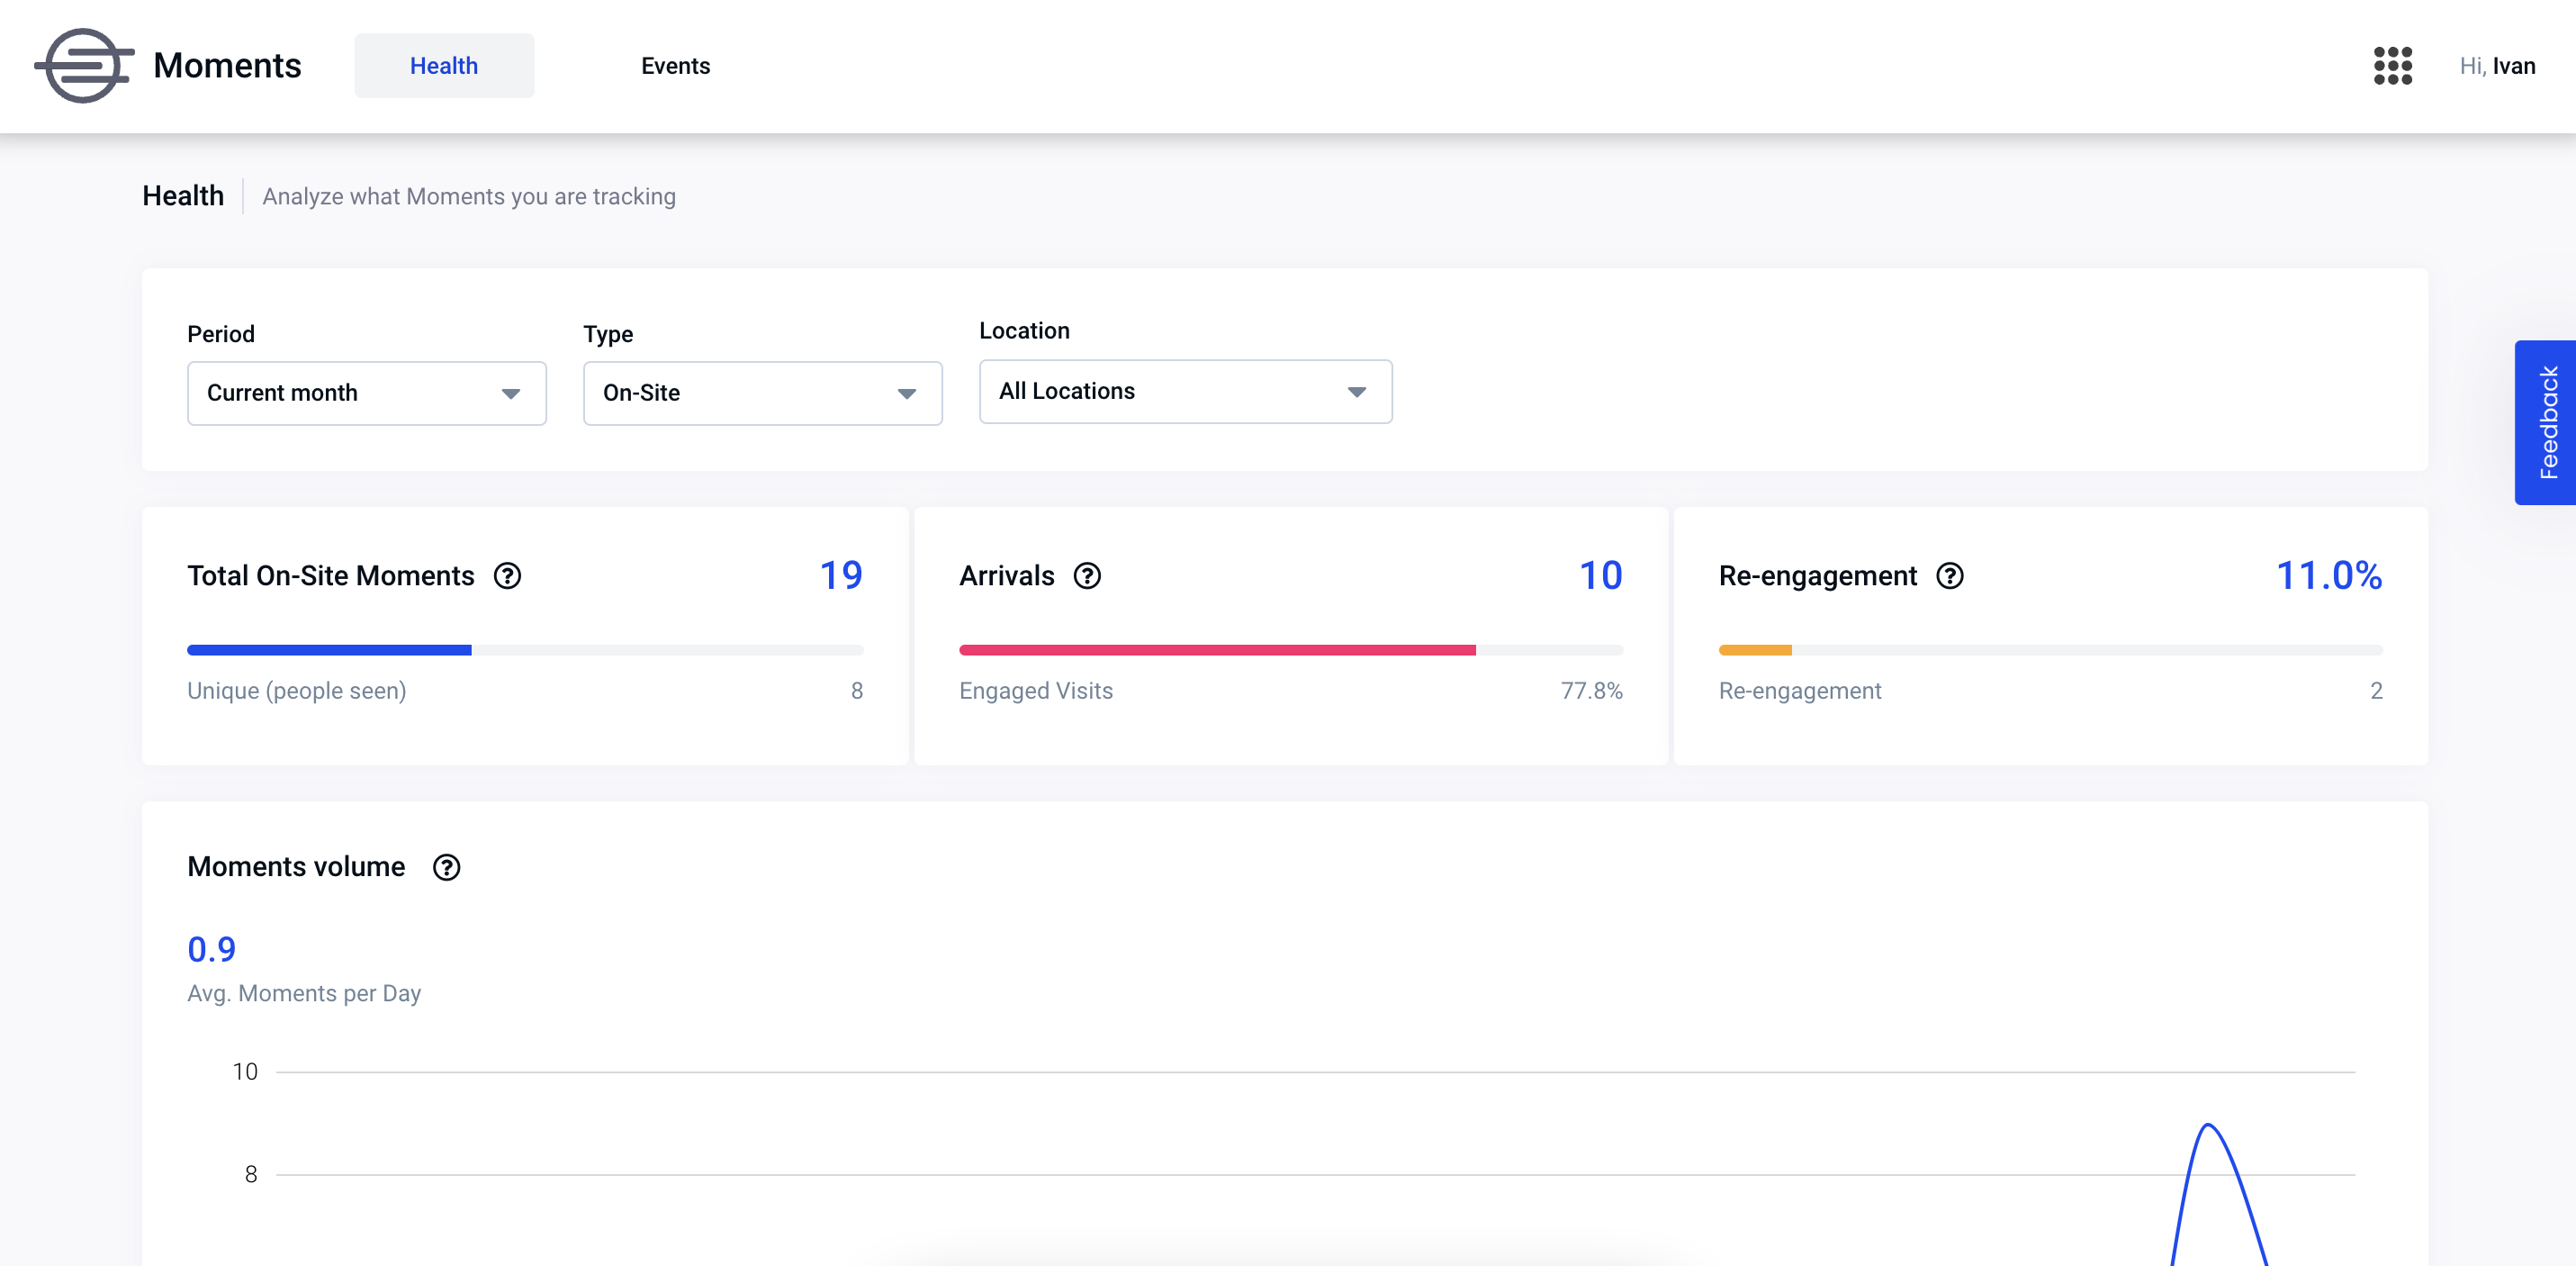2576x1266 pixels.
Task: Click the 19 total moments value
Action: pos(840,575)
